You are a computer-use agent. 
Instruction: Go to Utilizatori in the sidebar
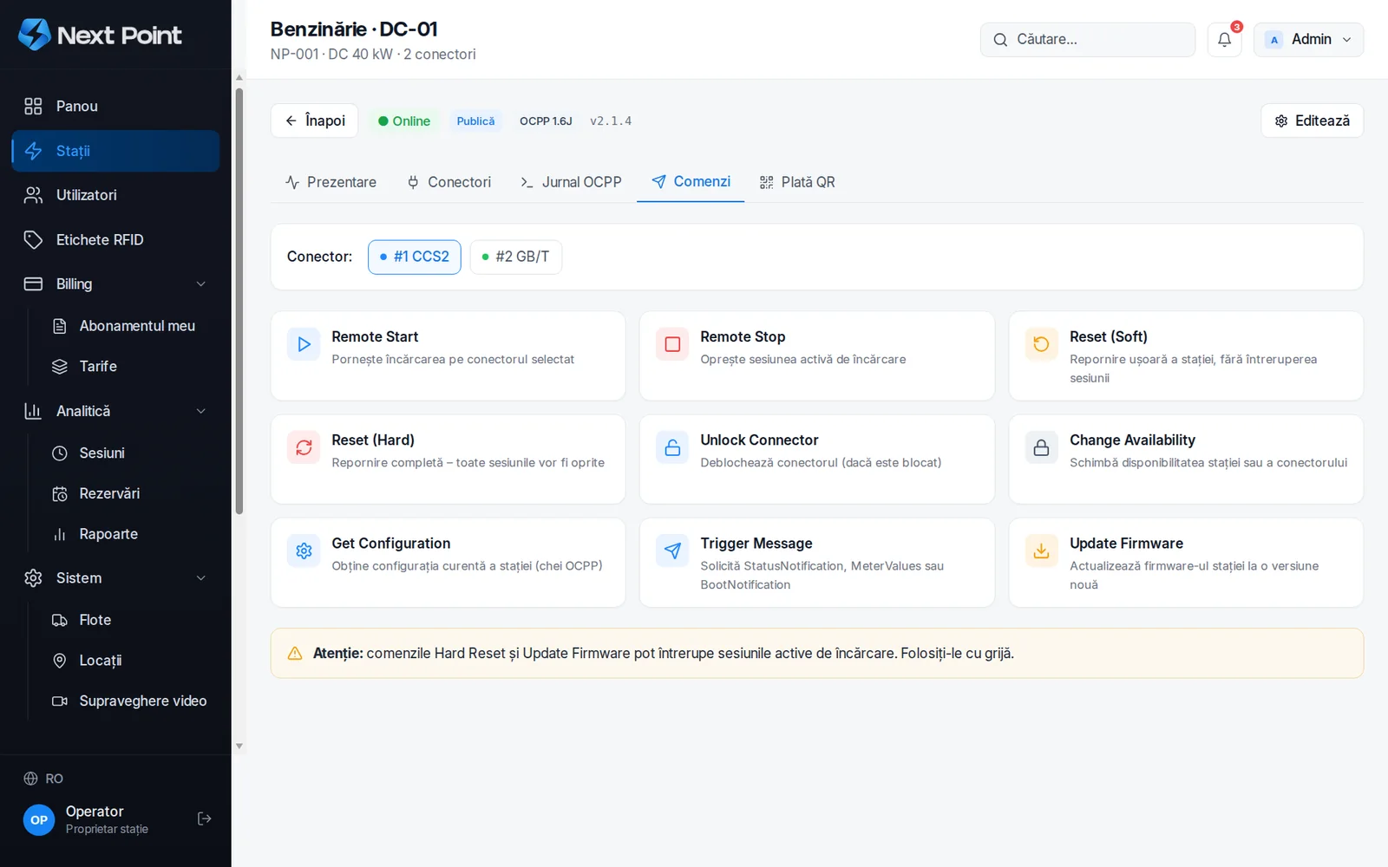tap(115, 195)
